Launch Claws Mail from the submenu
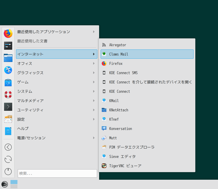The width and height of the screenshot is (218, 189). click(147, 54)
